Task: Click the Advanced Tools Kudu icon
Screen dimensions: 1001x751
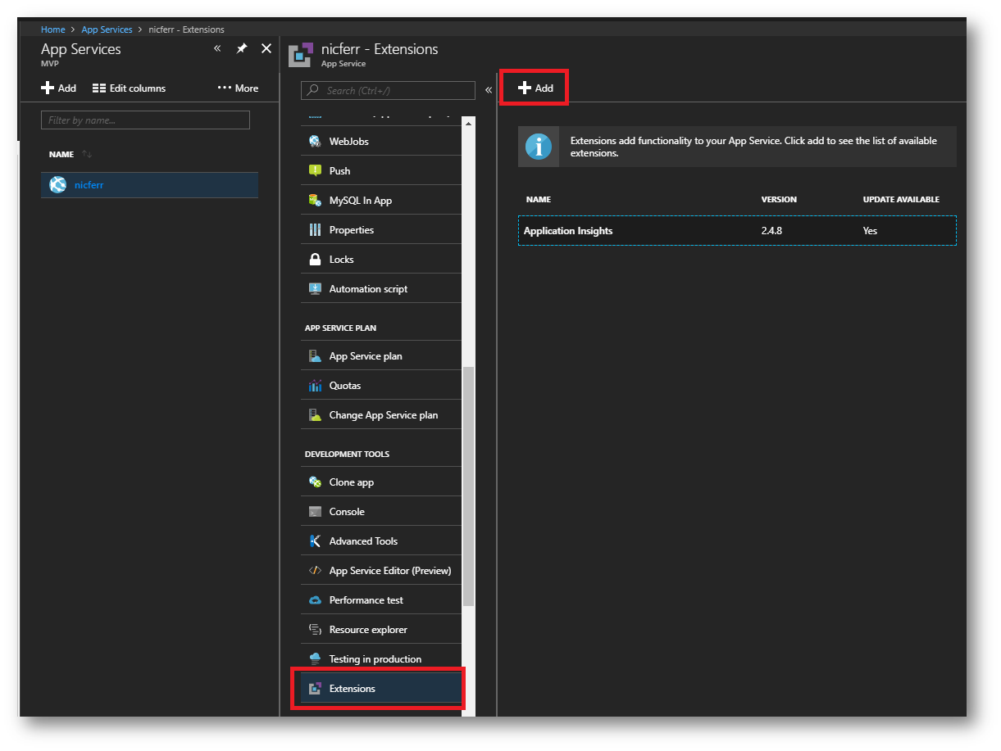Action: tap(315, 541)
